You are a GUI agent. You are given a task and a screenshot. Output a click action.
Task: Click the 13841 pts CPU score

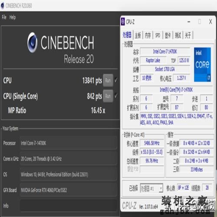[x=92, y=81]
